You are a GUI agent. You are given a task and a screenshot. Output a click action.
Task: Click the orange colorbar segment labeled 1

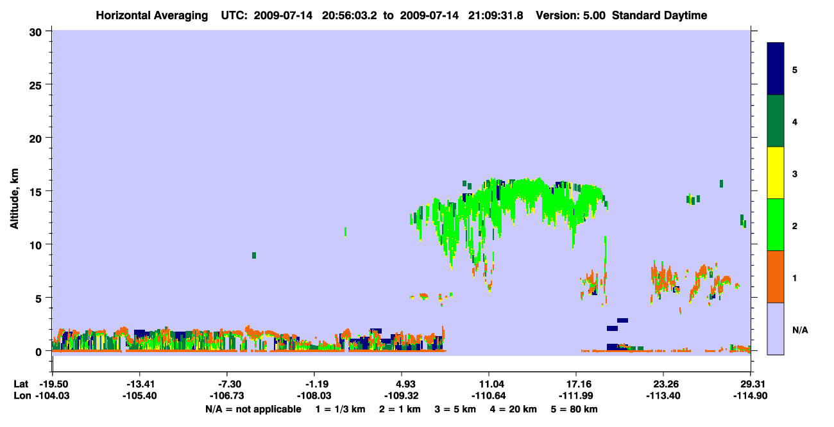click(776, 277)
